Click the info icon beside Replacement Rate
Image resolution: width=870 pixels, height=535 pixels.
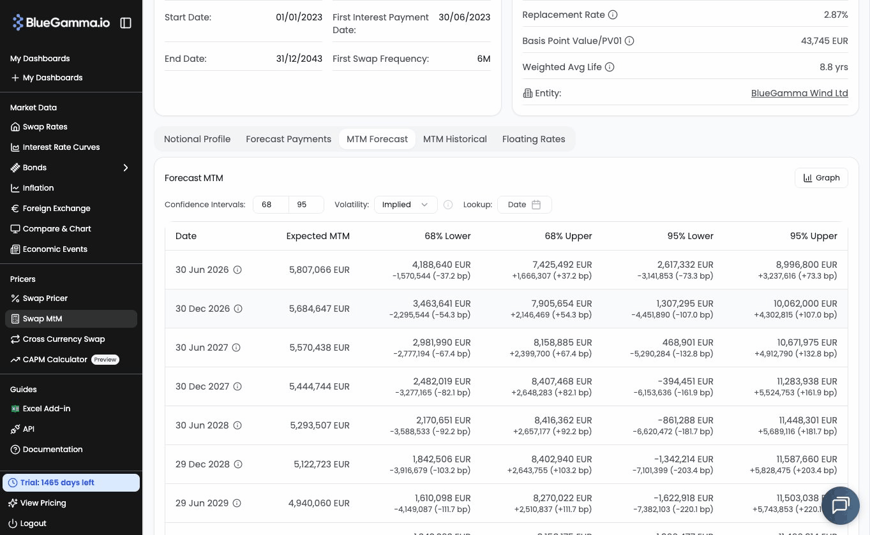pos(613,15)
